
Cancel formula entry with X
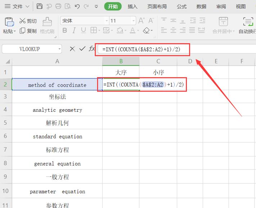pos(72,49)
